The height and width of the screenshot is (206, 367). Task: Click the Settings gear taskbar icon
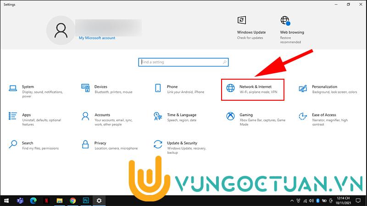[99, 201]
